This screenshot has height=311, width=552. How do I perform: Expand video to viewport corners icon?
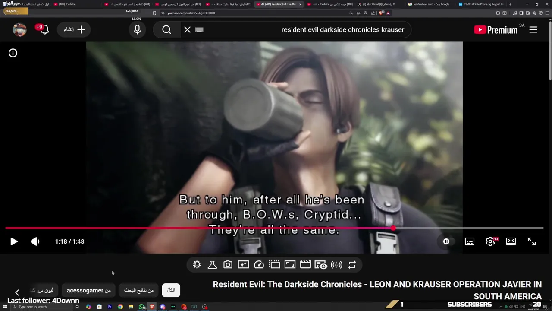tap(290, 265)
